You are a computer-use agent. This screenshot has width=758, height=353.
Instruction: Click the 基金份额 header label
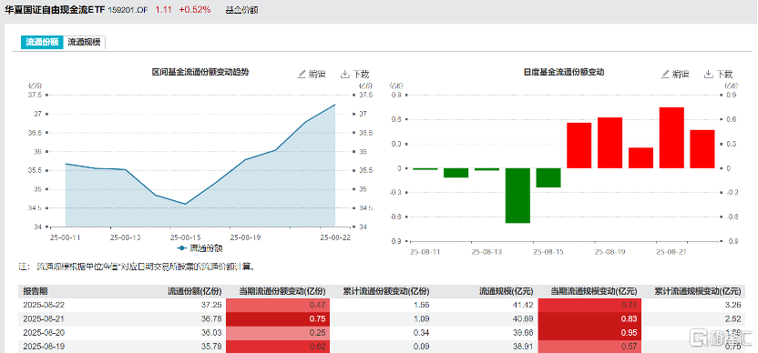[x=241, y=10]
